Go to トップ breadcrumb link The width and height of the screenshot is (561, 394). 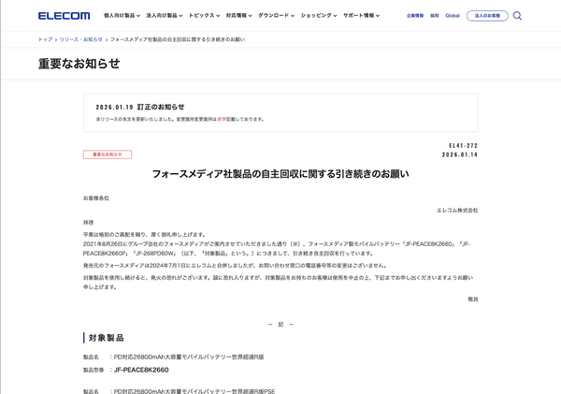46,39
